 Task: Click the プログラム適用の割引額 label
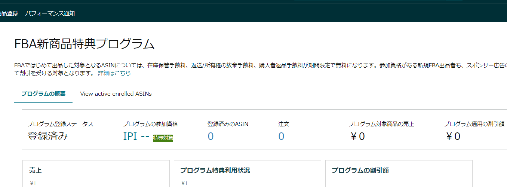[474, 124]
